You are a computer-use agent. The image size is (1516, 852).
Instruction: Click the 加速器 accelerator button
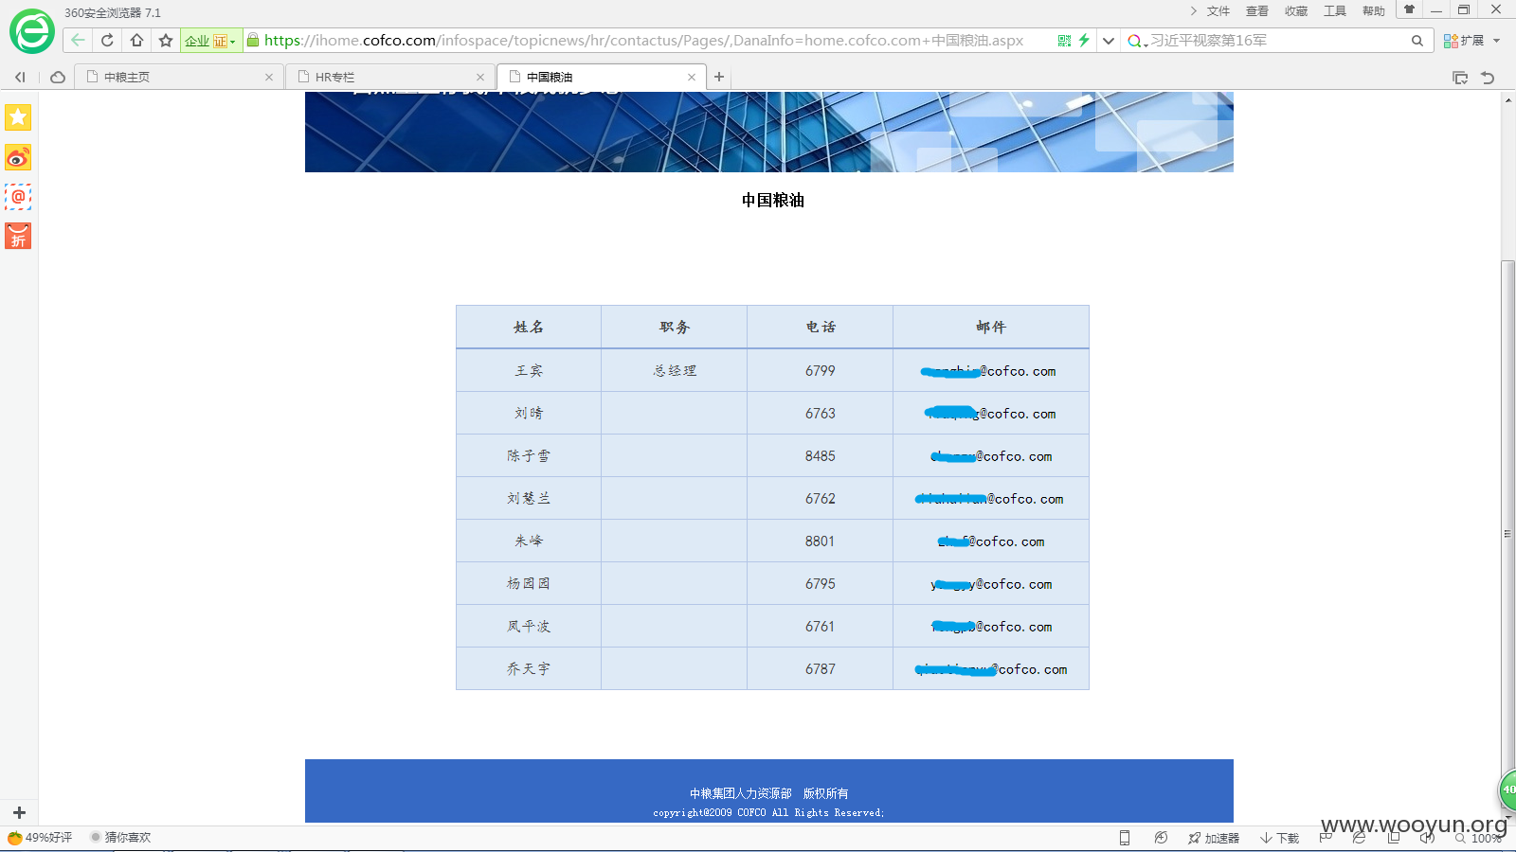1214,838
